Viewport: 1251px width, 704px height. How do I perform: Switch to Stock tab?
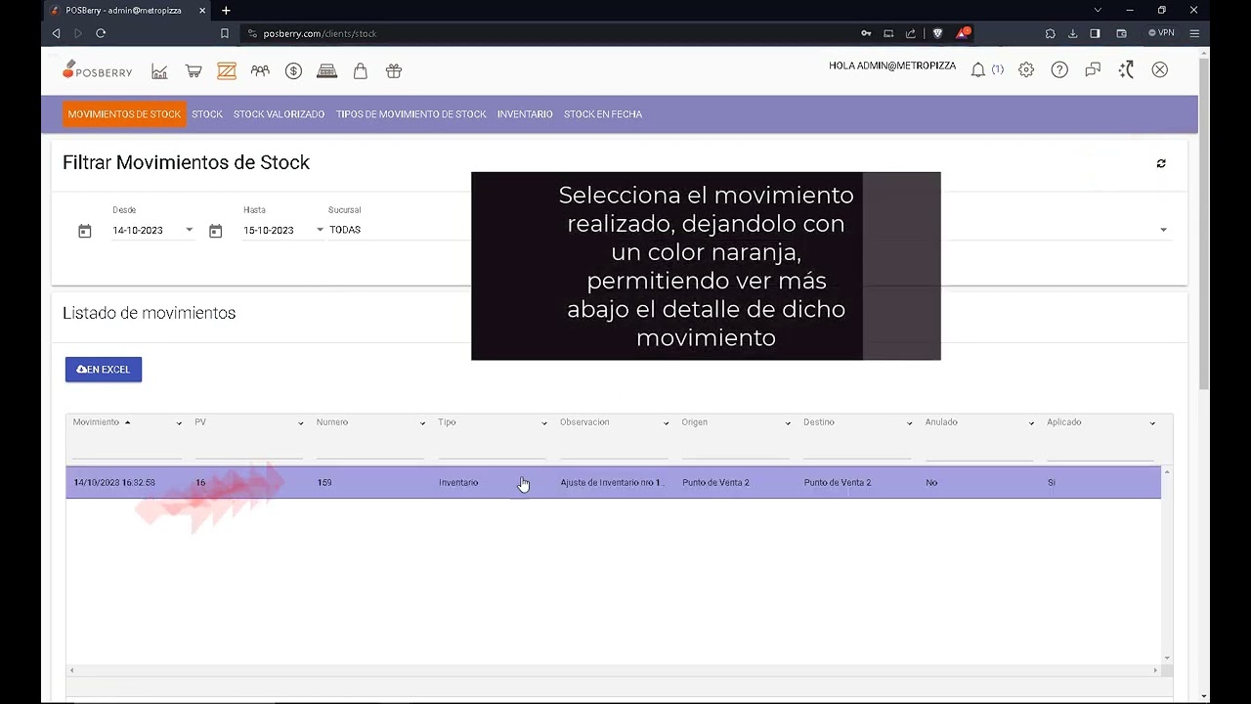tap(207, 114)
